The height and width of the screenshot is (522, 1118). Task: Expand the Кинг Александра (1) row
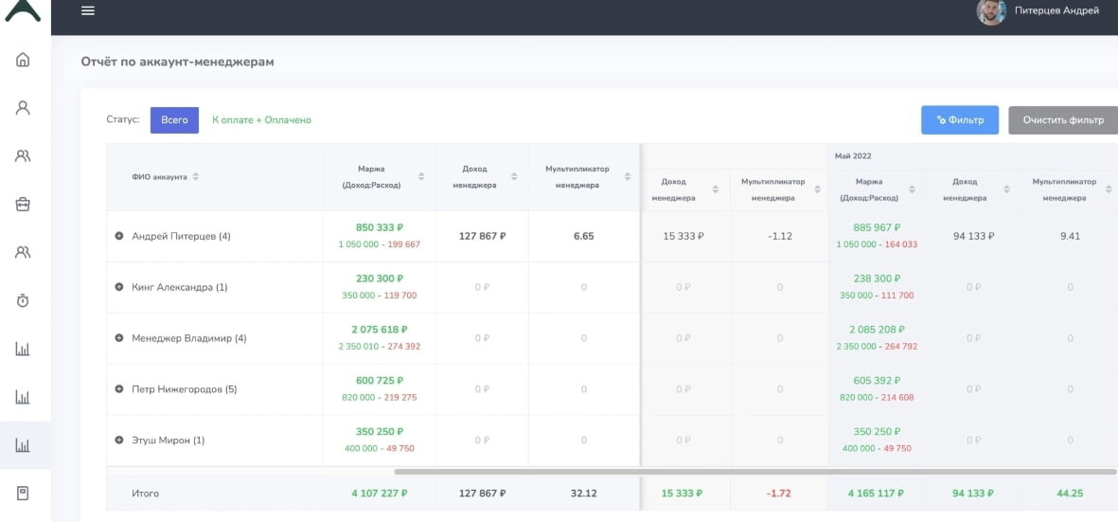(119, 287)
